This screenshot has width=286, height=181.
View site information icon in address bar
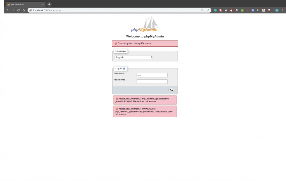coord(31,10)
